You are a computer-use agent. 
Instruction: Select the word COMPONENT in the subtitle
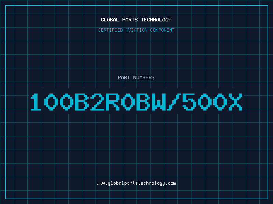coord(162,30)
